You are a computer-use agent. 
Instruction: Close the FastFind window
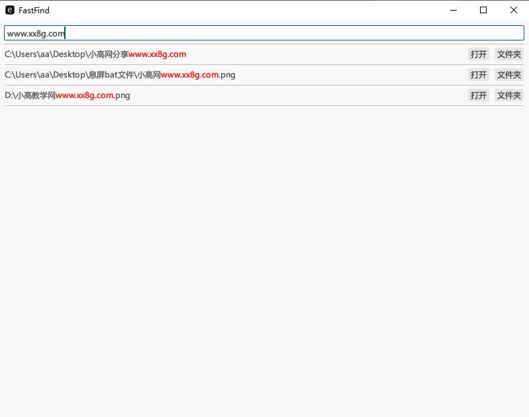(x=514, y=10)
